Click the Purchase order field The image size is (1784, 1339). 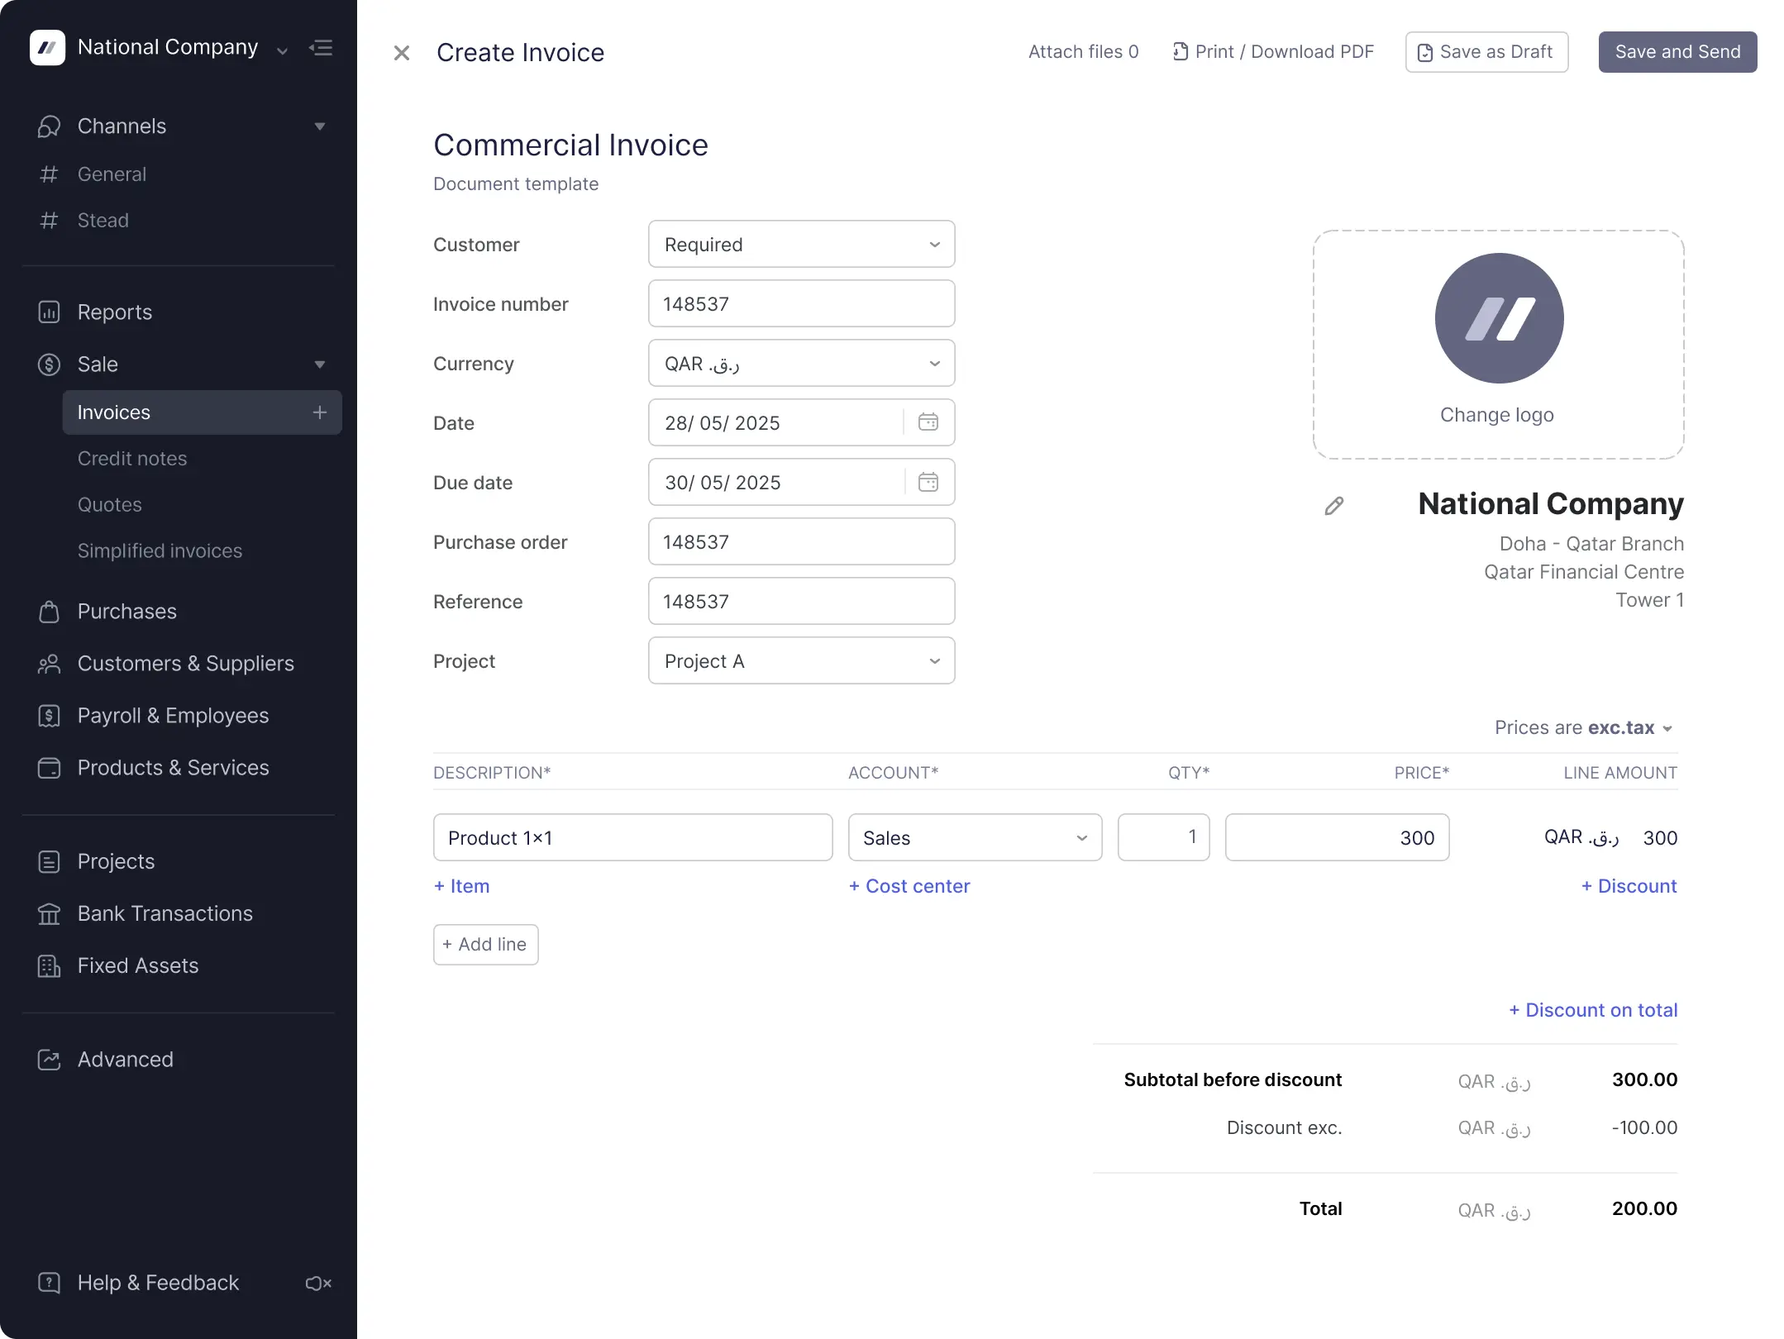point(801,541)
